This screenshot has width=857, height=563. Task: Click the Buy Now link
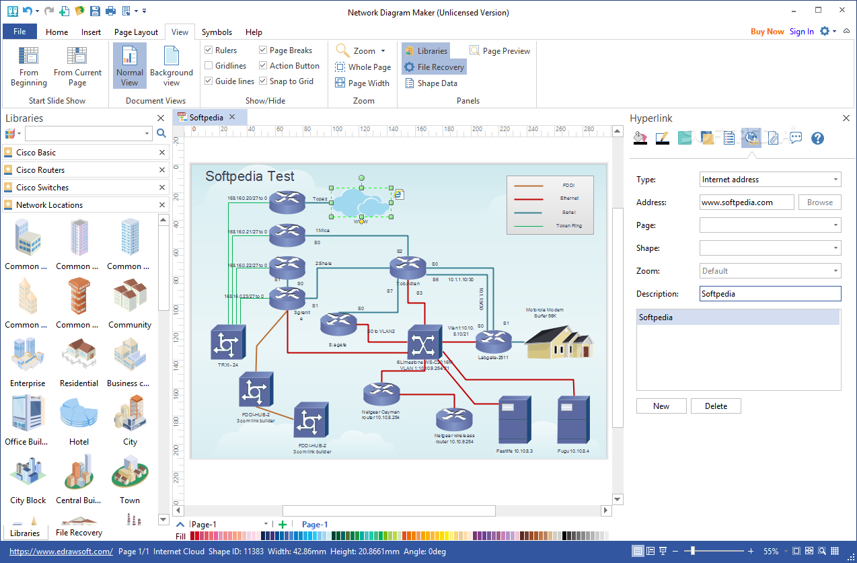pos(767,32)
